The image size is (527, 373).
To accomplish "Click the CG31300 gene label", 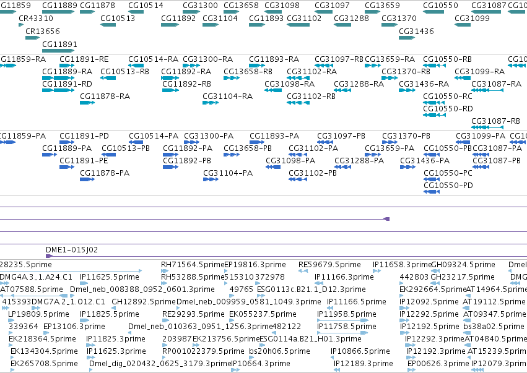I will (x=200, y=6).
